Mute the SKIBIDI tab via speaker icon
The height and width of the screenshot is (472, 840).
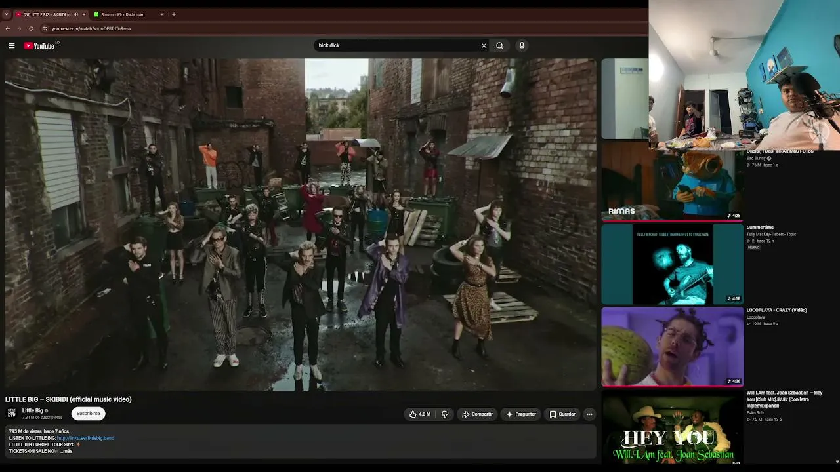click(x=76, y=14)
